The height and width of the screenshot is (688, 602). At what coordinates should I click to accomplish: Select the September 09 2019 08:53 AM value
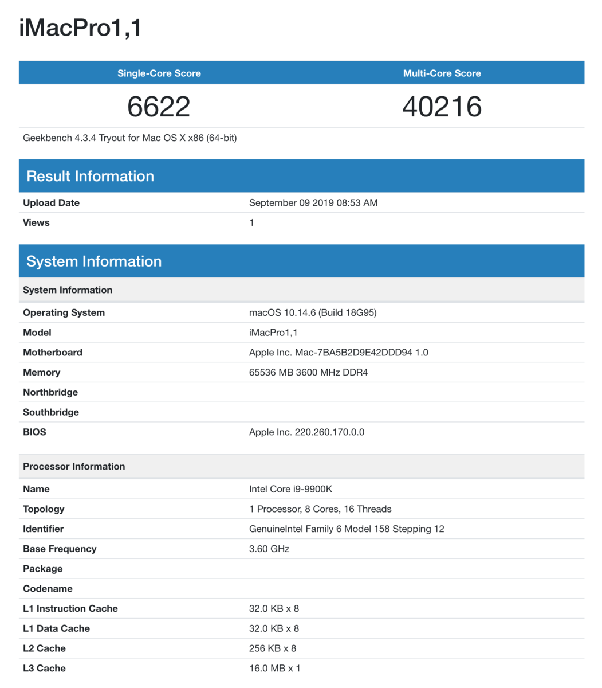point(313,203)
